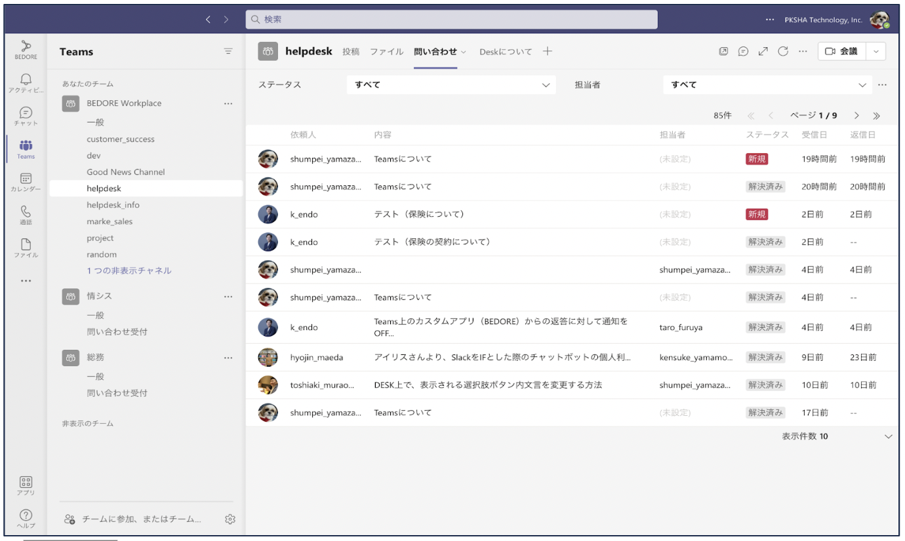Screen dimensions: 905x541
Task: Click the pop-out tab icon
Action: [x=723, y=51]
